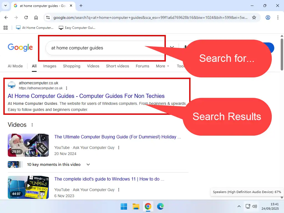Open the Chrome profile icon
Viewport: 284px width, 213px height.
(x=268, y=17)
